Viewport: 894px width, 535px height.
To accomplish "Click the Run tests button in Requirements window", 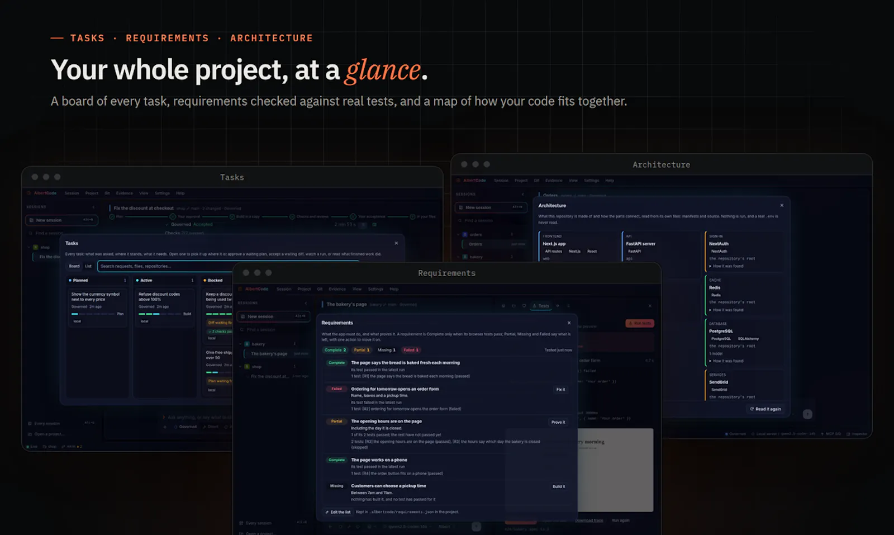I will coord(640,323).
